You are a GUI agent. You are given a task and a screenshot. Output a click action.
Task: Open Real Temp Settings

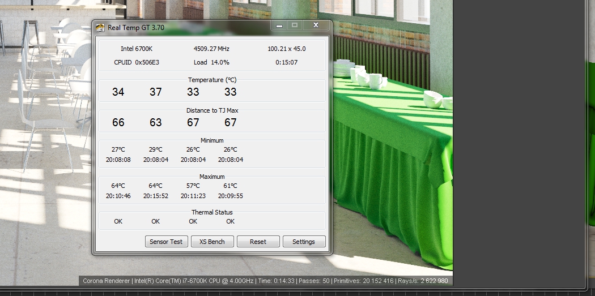pos(304,242)
